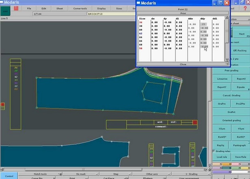Click the ddx column header in dialog
The image size is (250, 179).
[x=190, y=19]
